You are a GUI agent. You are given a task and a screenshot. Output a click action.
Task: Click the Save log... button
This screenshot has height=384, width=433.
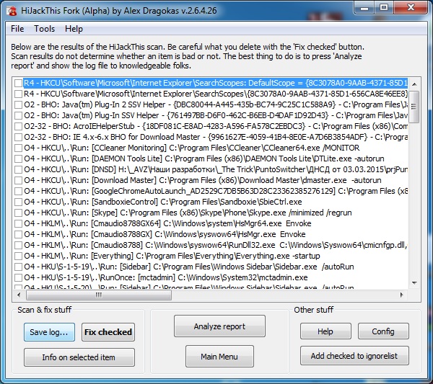coord(49,332)
